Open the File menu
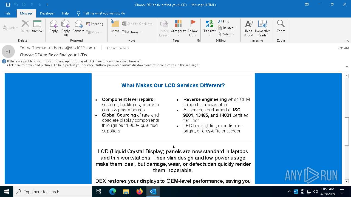Screen dimensions: 351x197 [x=8, y=13]
